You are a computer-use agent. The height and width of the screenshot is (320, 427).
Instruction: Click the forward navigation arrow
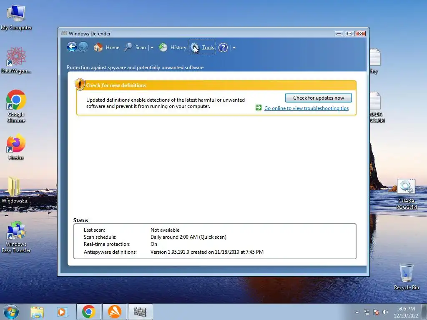(83, 47)
